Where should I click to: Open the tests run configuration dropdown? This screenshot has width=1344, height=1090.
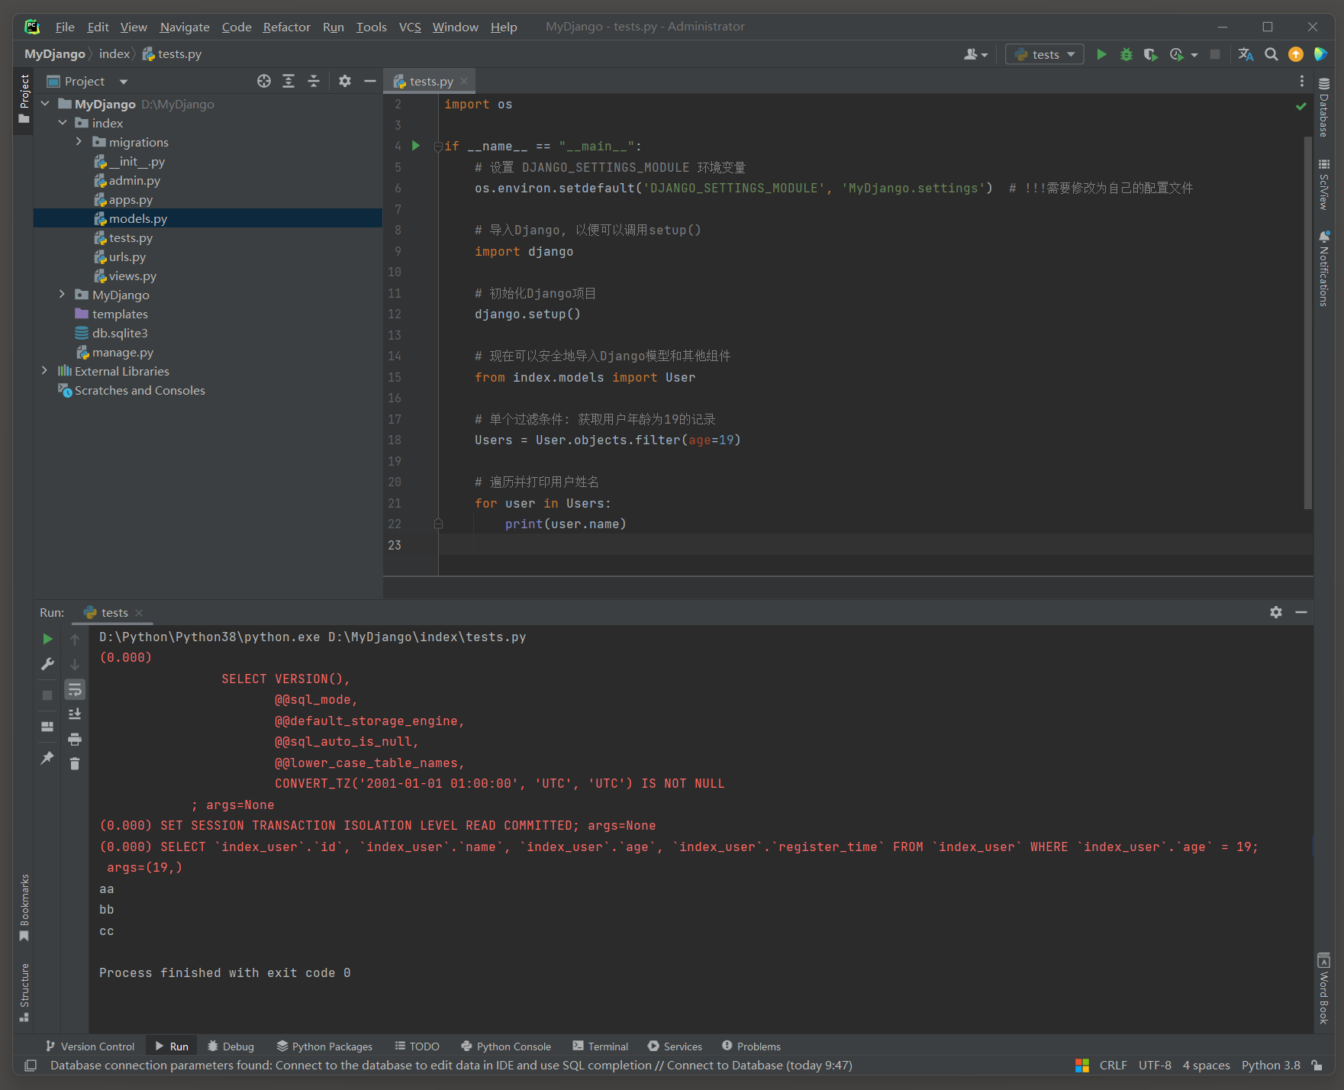1045,54
